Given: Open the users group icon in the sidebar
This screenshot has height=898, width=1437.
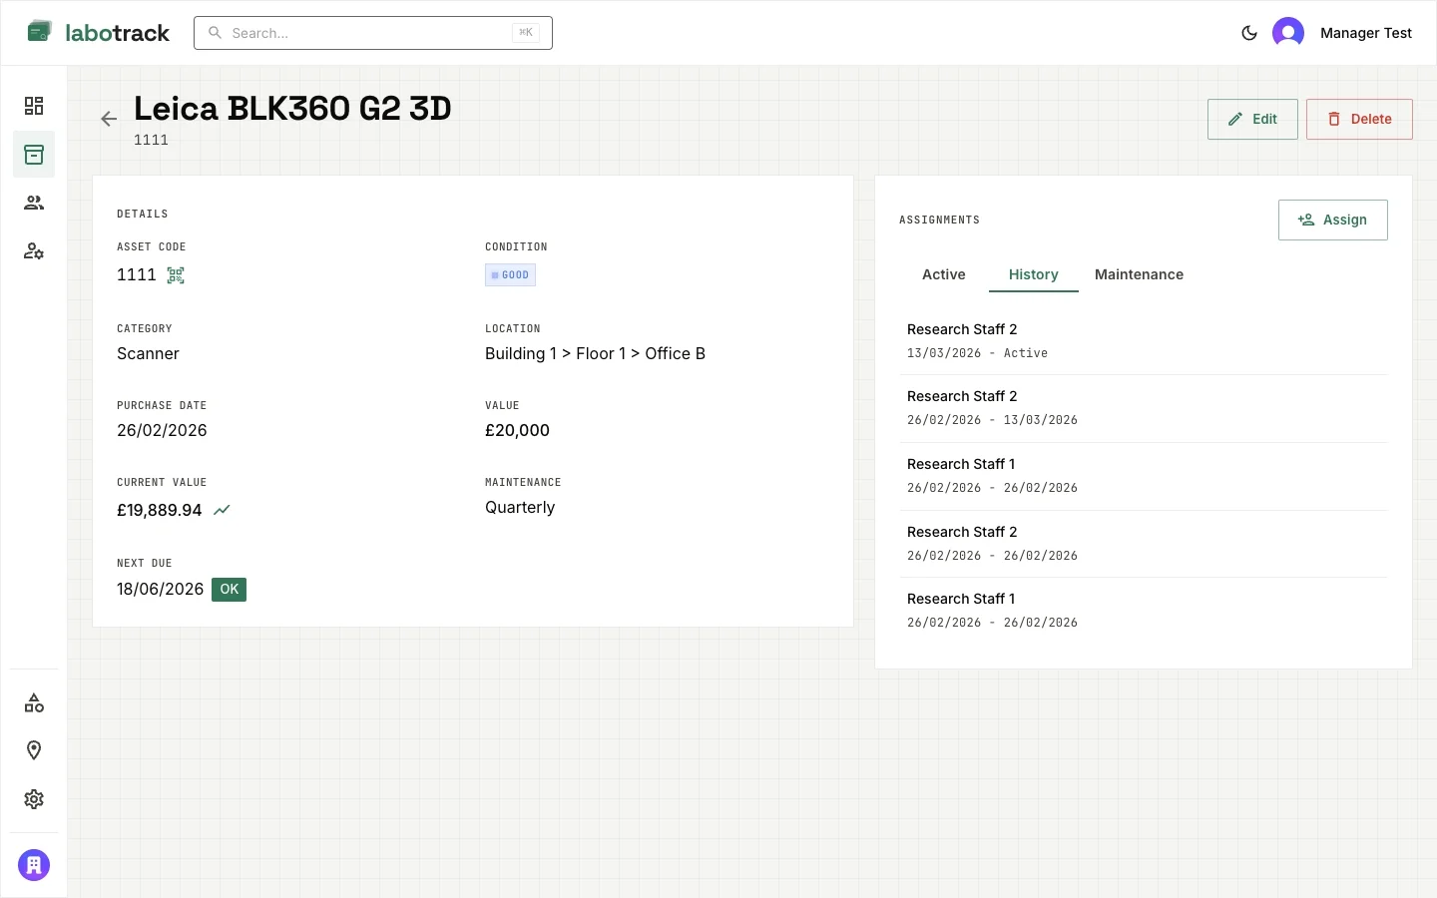Looking at the screenshot, I should pyautogui.click(x=34, y=203).
